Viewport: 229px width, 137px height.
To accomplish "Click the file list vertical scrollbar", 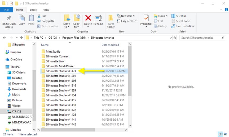I will click(130, 71).
